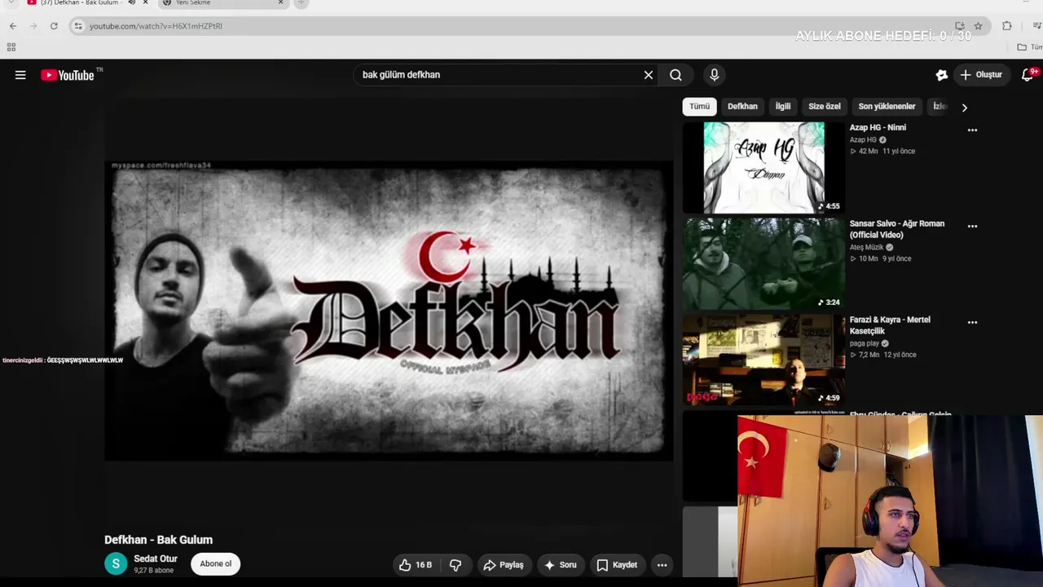Image resolution: width=1043 pixels, height=587 pixels.
Task: Focus the browser address bar URL
Action: [x=156, y=26]
